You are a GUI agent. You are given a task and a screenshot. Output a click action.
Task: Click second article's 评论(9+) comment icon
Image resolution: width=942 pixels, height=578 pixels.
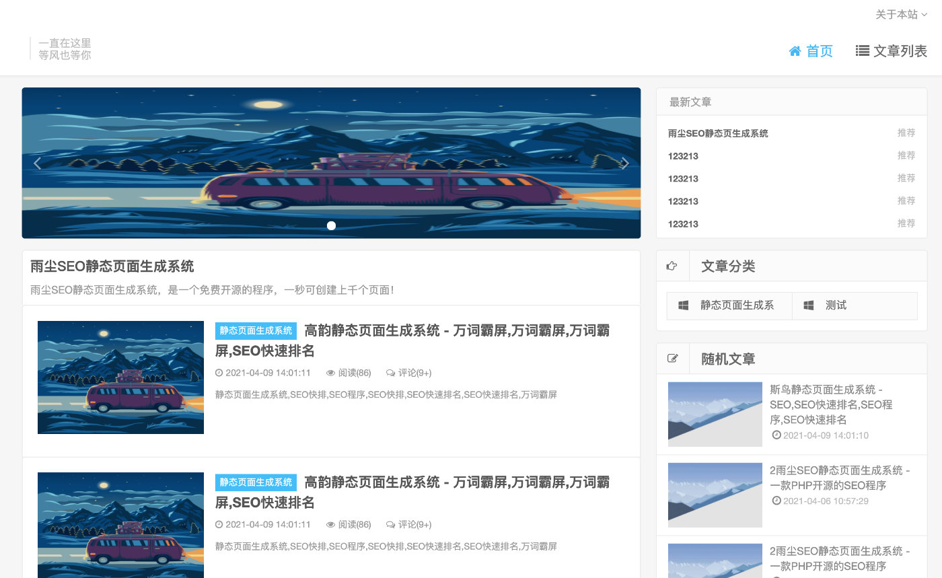(391, 524)
